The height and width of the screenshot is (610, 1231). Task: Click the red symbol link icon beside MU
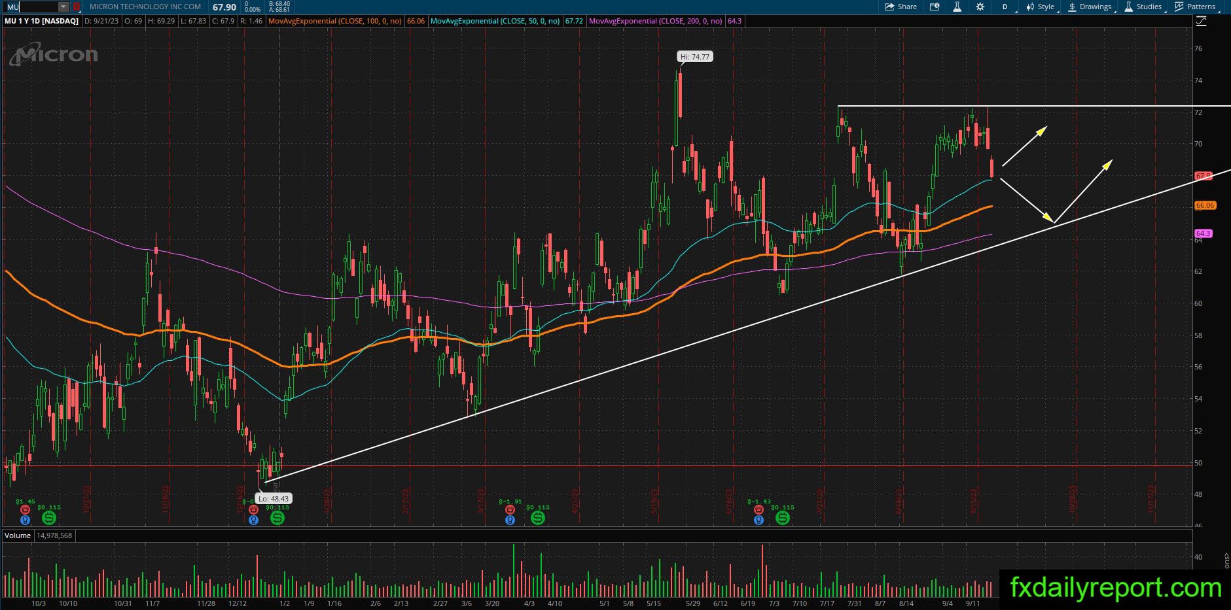(77, 7)
